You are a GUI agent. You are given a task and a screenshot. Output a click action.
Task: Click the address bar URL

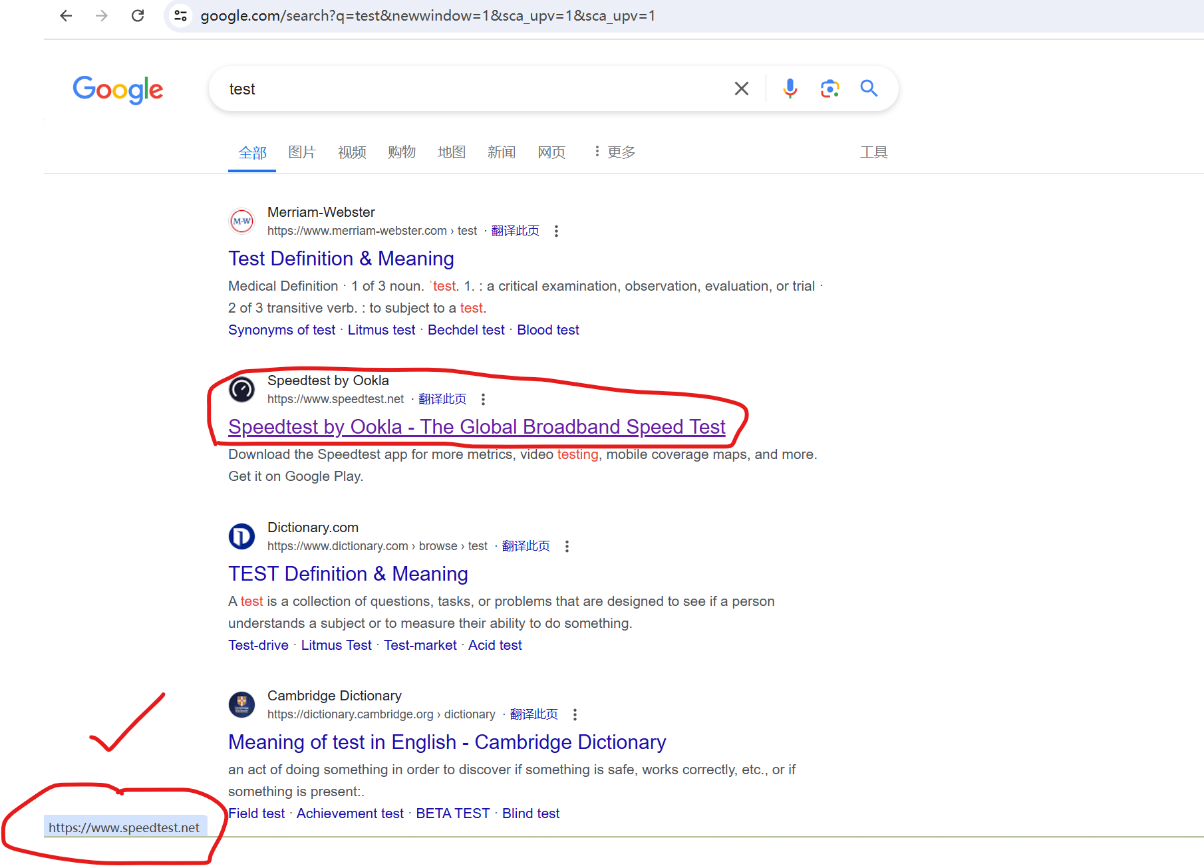(x=428, y=16)
